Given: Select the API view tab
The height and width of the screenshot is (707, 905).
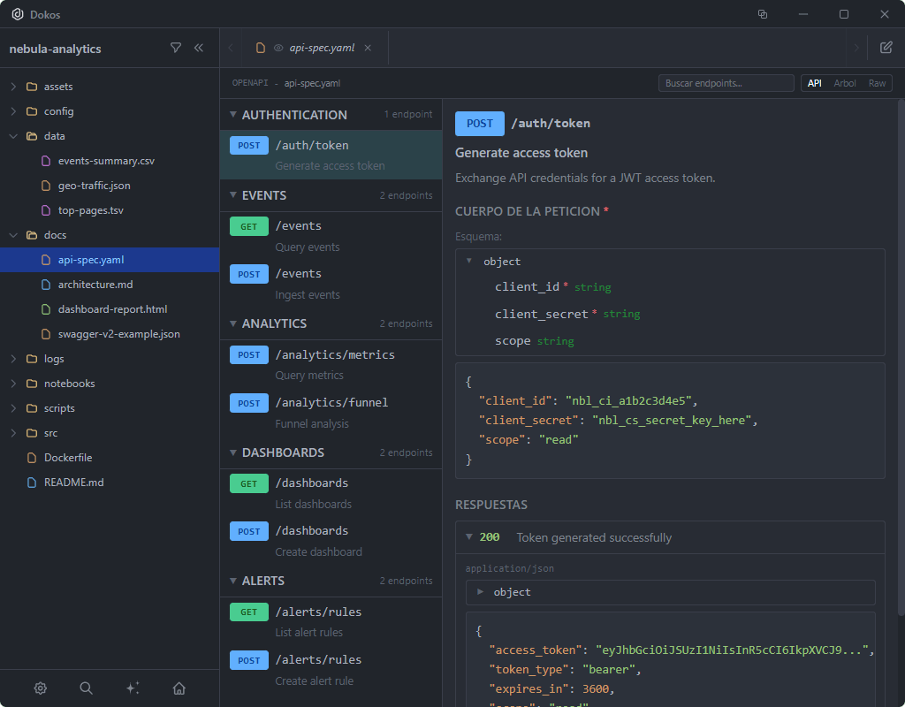Looking at the screenshot, I should 814,82.
